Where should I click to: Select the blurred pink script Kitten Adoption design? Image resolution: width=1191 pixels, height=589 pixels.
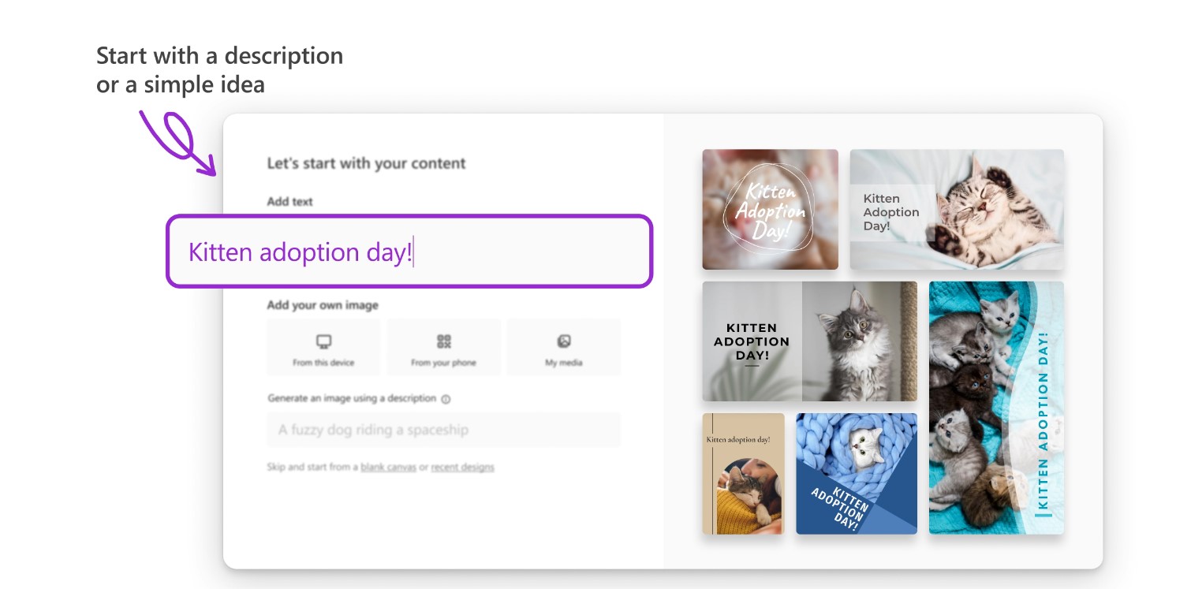[770, 210]
